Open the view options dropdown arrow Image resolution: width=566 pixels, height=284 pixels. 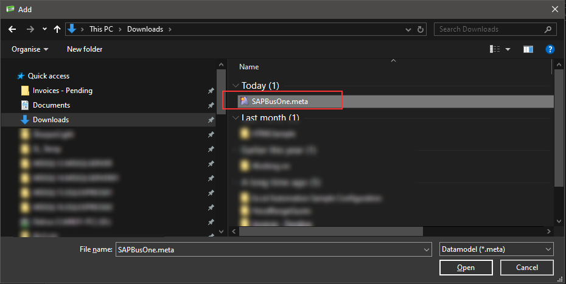point(508,49)
